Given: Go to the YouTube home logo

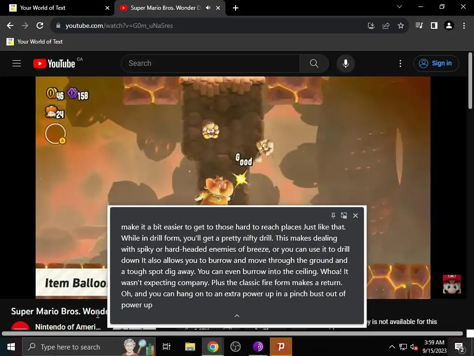Looking at the screenshot, I should click(x=55, y=64).
